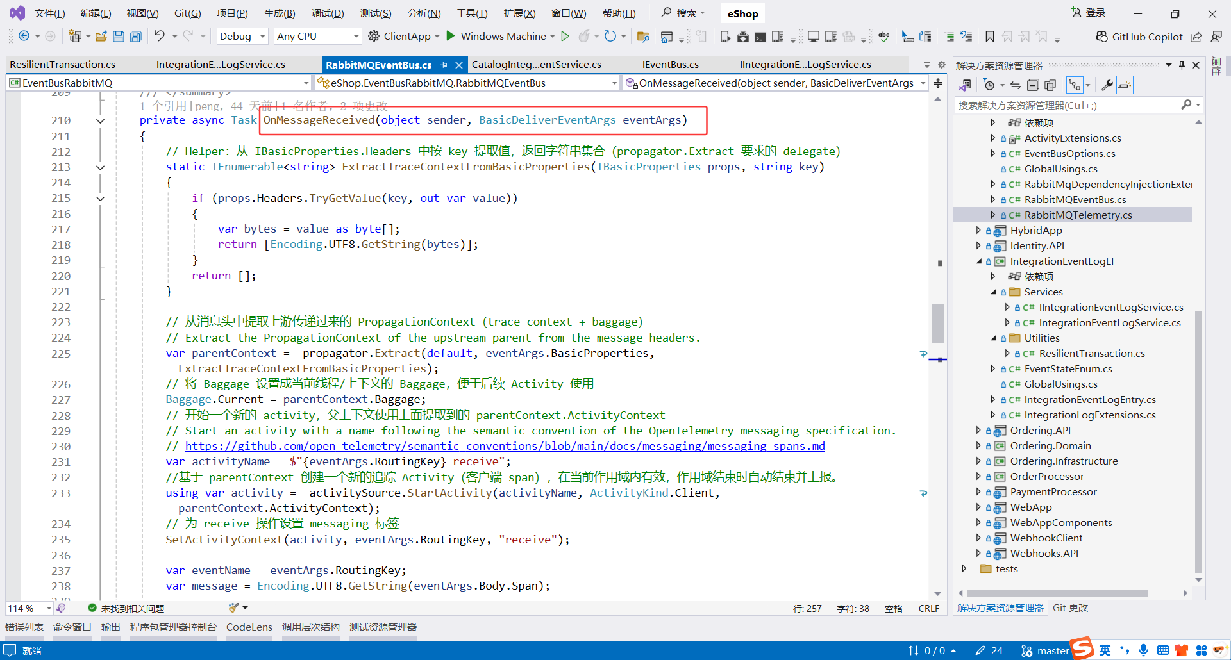
Task: Collapse the IntegrationEventLogEF project node
Action: (x=978, y=261)
